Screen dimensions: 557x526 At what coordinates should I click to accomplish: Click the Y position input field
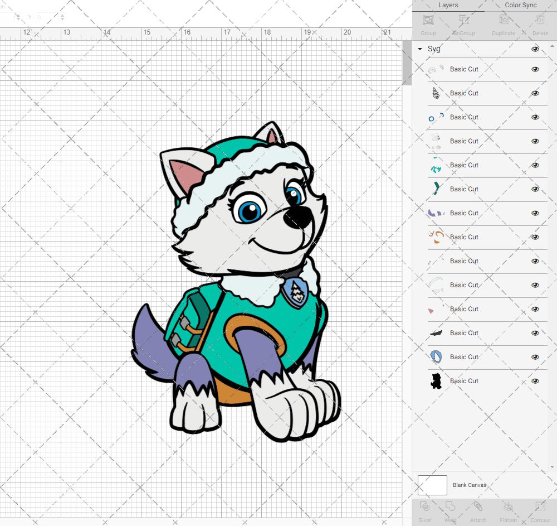pyautogui.click(x=47, y=17)
